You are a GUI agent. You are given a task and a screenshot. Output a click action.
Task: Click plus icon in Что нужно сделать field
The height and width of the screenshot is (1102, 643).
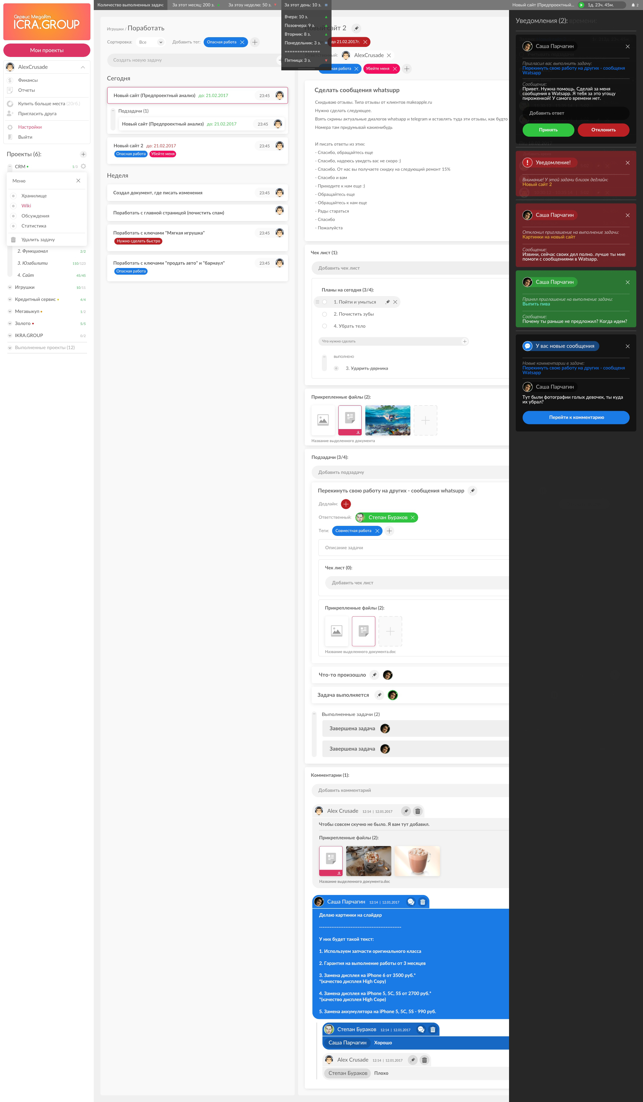(x=465, y=341)
